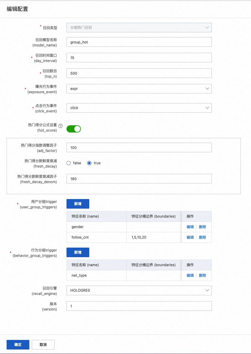
Task: Click the model_name input field
Action: click(139, 42)
